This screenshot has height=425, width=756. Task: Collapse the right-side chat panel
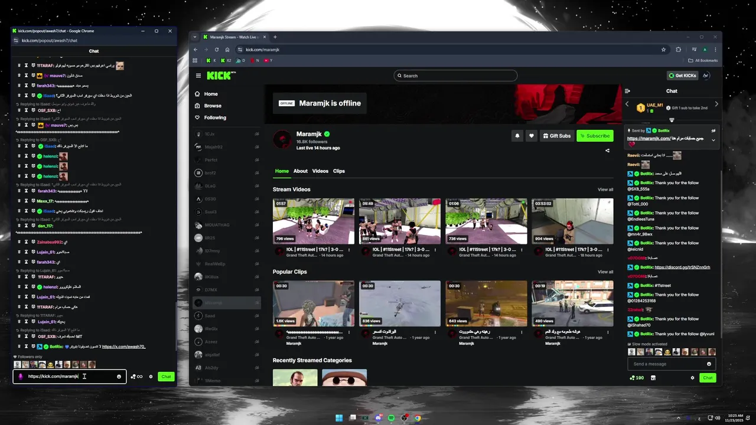click(627, 91)
